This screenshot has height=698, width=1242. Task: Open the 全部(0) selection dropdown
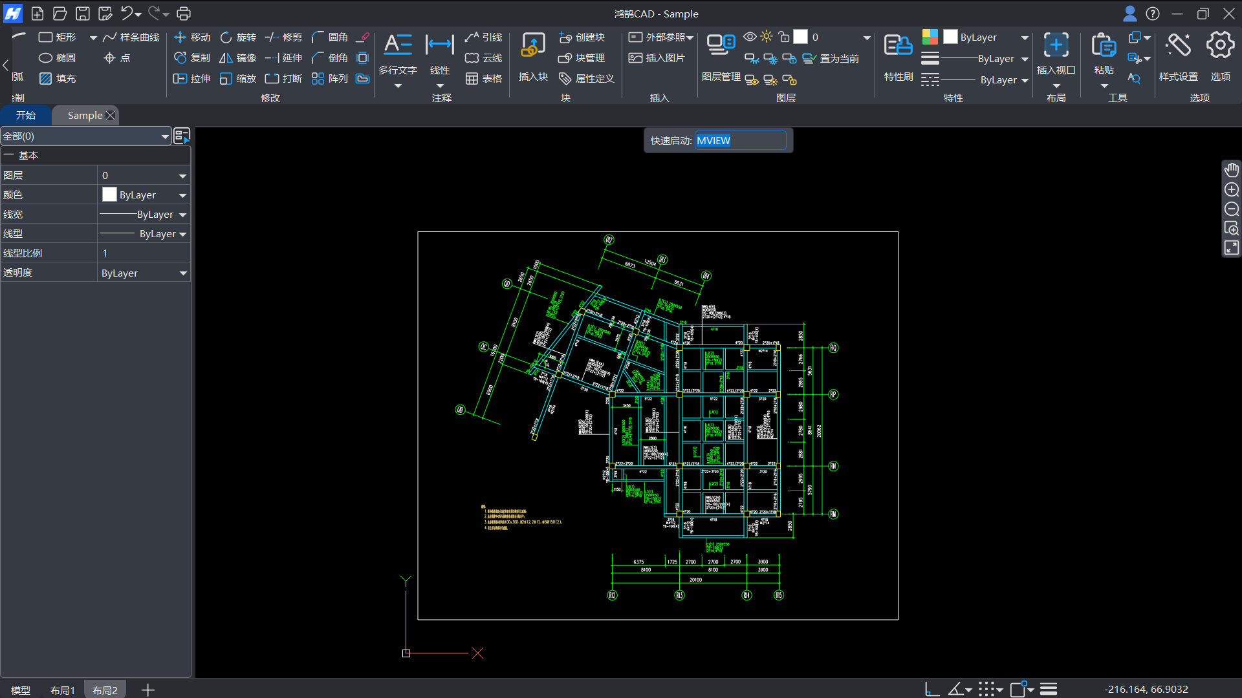[165, 136]
